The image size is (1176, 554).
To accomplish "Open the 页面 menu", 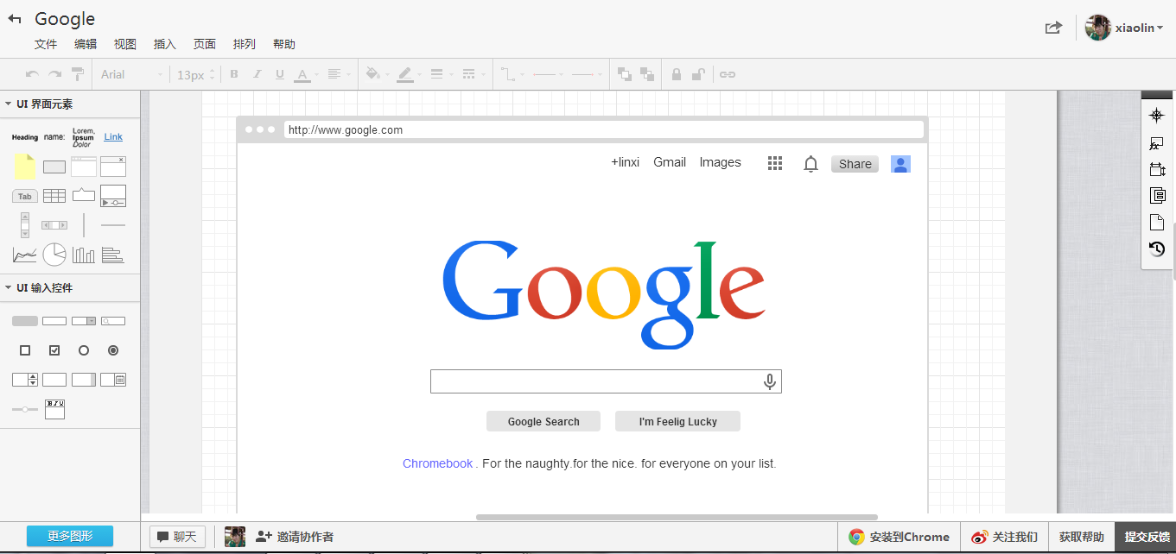I will point(205,44).
